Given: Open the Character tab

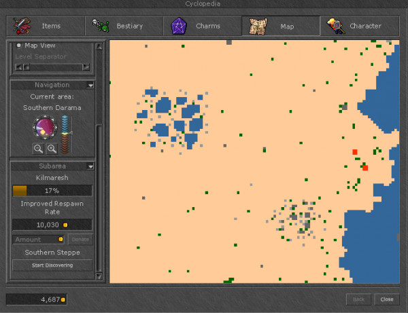Looking at the screenshot, I should [360, 26].
